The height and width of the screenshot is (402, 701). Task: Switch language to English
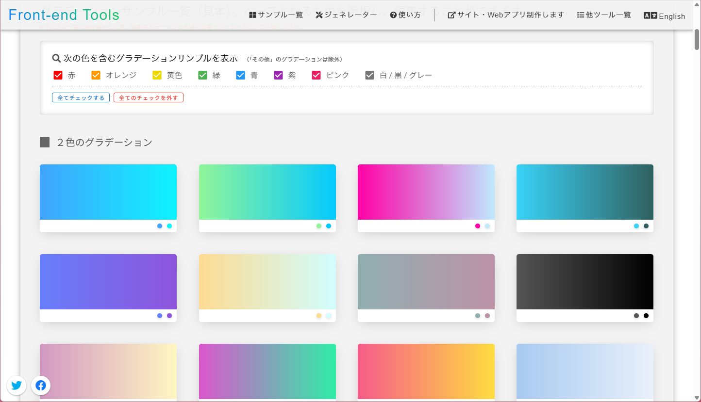point(665,16)
